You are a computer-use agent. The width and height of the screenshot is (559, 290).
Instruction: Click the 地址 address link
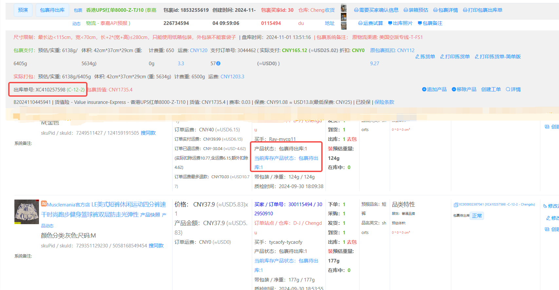pos(329,23)
